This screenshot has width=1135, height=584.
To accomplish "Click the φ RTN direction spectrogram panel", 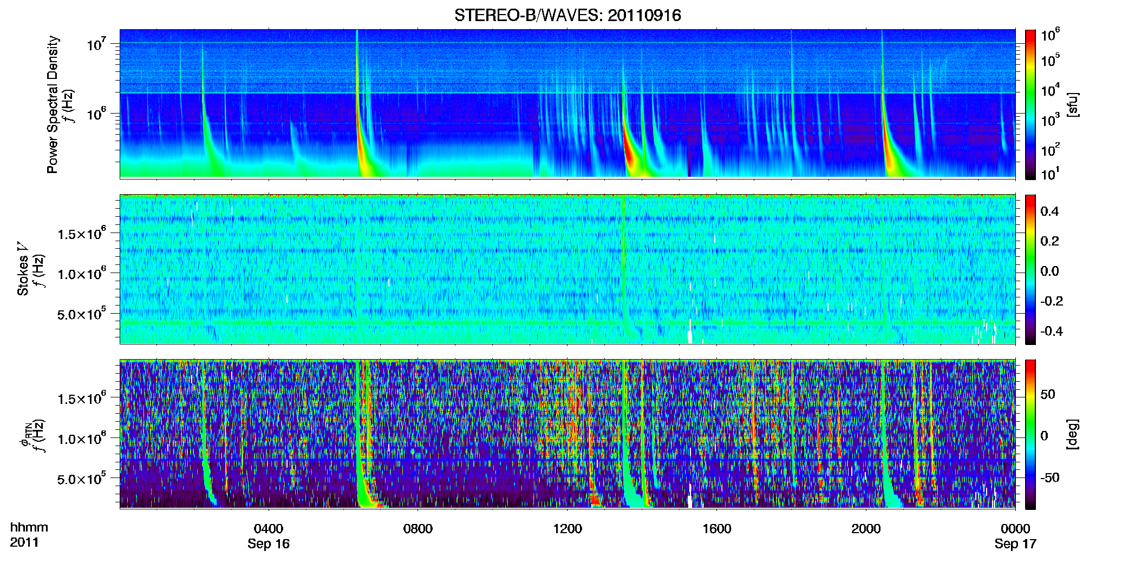I will tap(567, 434).
